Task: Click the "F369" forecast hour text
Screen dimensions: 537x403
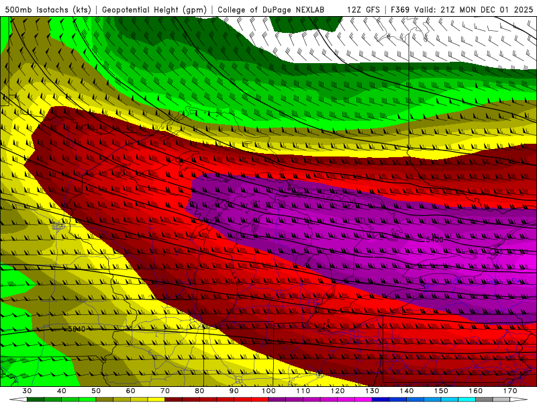Action: pos(400,9)
